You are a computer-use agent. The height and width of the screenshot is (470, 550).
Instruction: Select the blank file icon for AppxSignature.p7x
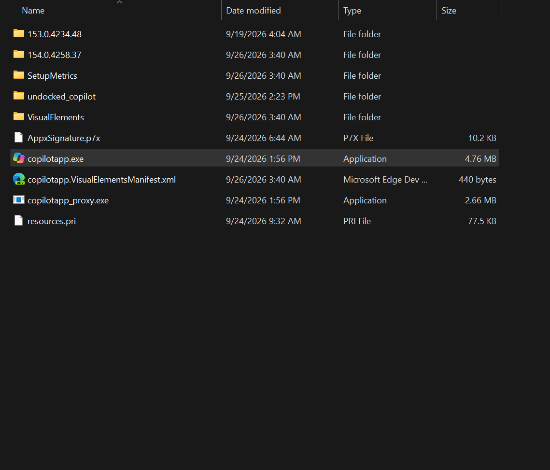[x=18, y=138]
